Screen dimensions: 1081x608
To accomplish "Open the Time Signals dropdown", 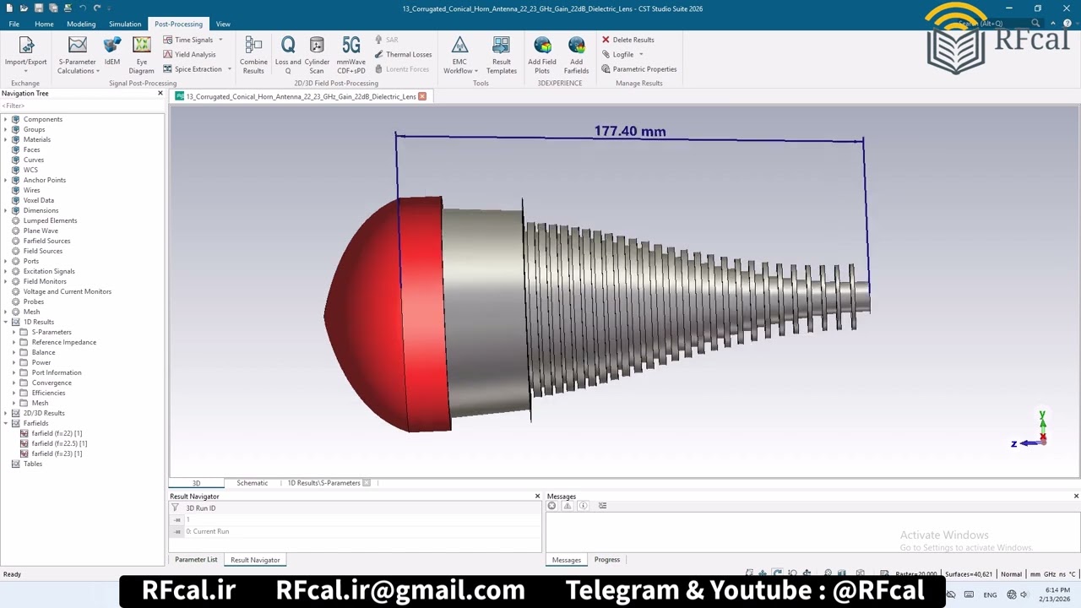I will pyautogui.click(x=220, y=40).
